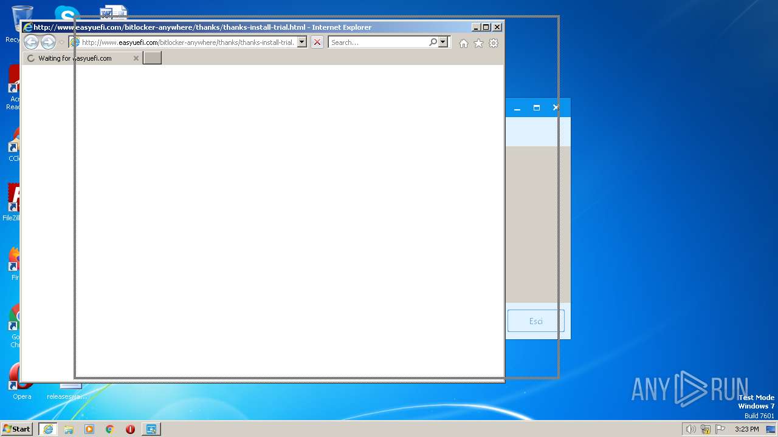Select the Waiting for easyuefi.com tab
778x437 pixels.
[82, 58]
